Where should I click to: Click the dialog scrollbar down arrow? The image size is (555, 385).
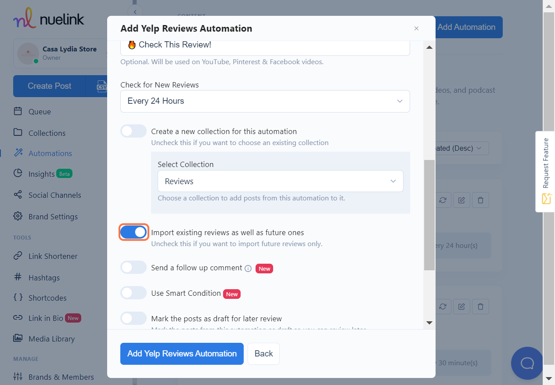[429, 323]
